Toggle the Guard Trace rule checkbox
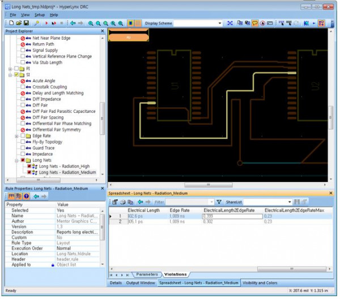Image resolution: width=340 pixels, height=299 pixels. coord(23,148)
